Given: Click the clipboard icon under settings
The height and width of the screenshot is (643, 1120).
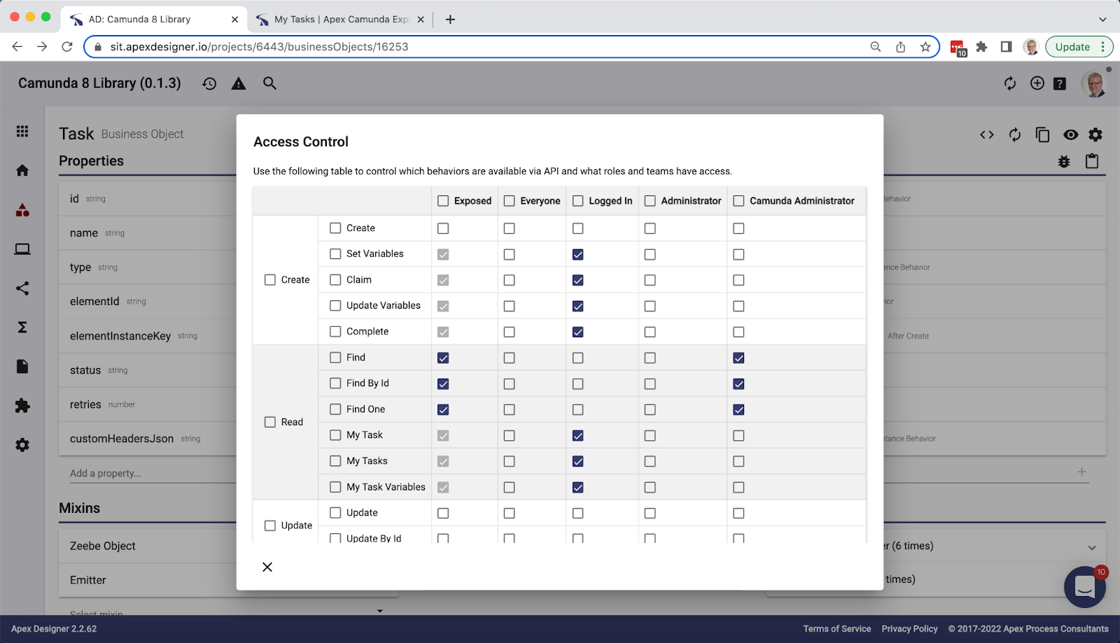Looking at the screenshot, I should (1092, 161).
